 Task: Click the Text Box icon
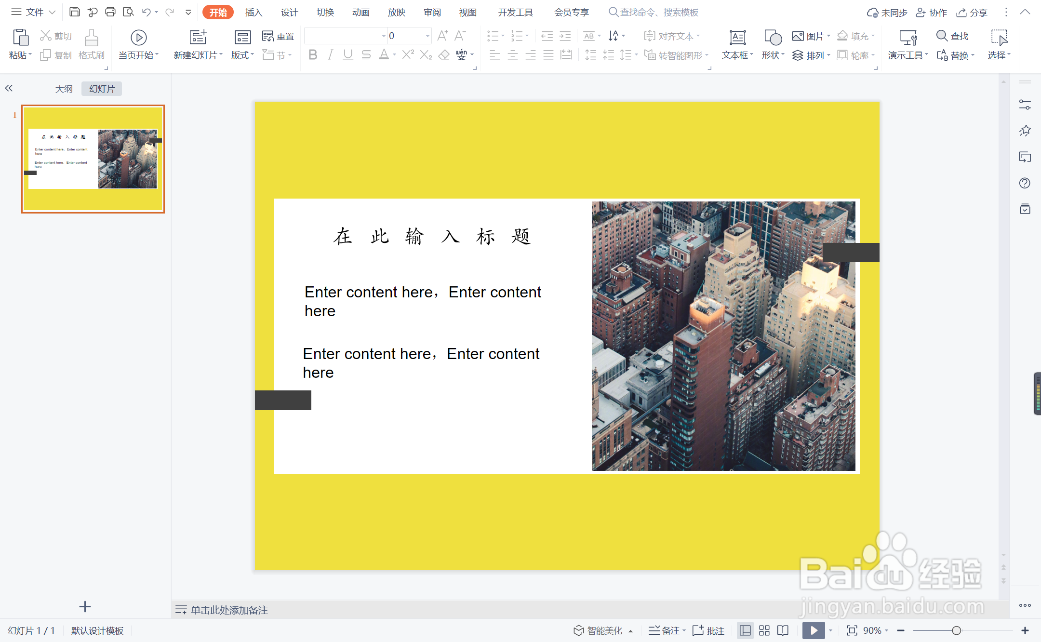(x=737, y=38)
